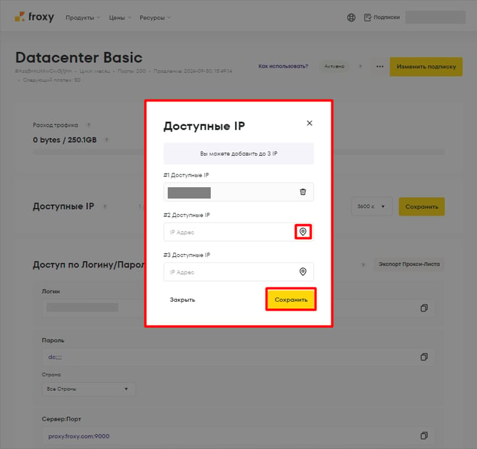Open the Как использовать? link
Screen dimensions: 477x449
pyautogui.click(x=283, y=66)
